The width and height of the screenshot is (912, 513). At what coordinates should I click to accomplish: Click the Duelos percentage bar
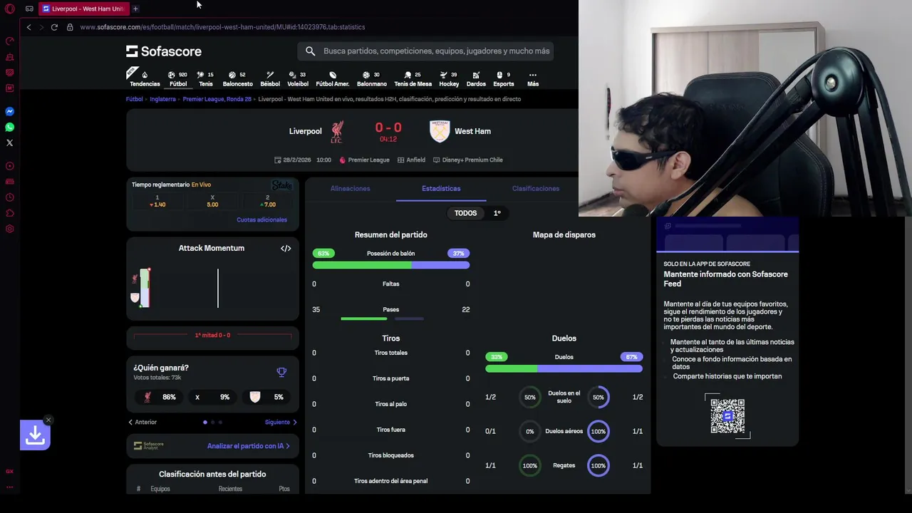(x=564, y=368)
